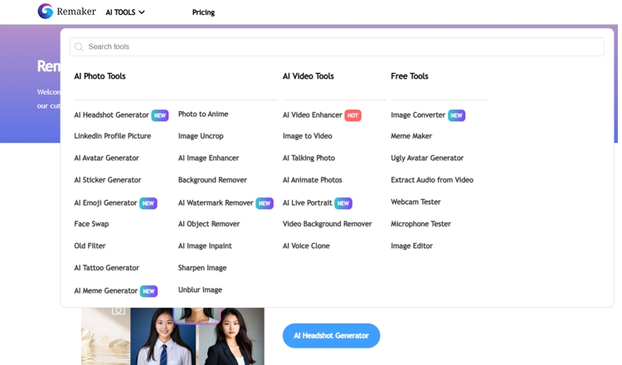Click the Free Tools heading

click(x=410, y=76)
